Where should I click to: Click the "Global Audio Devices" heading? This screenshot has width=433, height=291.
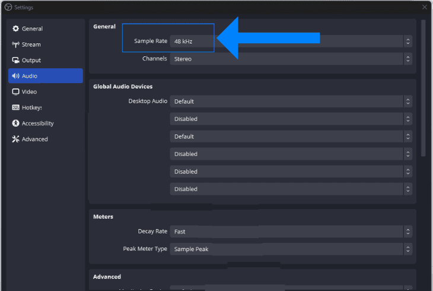point(123,87)
